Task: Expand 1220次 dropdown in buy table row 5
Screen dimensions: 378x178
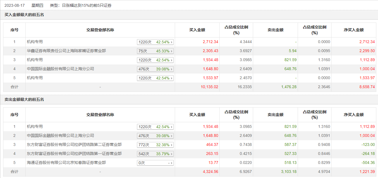Action: point(155,78)
